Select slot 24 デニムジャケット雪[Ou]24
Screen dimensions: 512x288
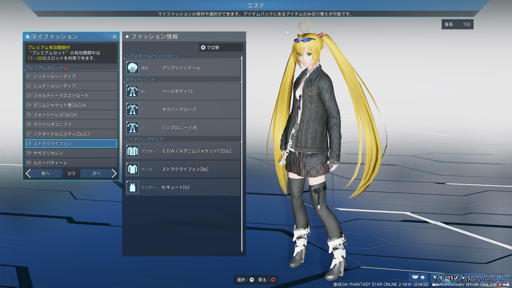pyautogui.click(x=71, y=105)
